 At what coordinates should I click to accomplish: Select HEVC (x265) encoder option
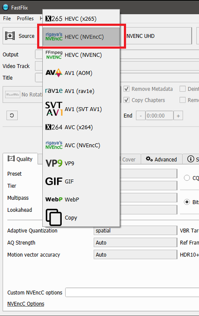81,19
